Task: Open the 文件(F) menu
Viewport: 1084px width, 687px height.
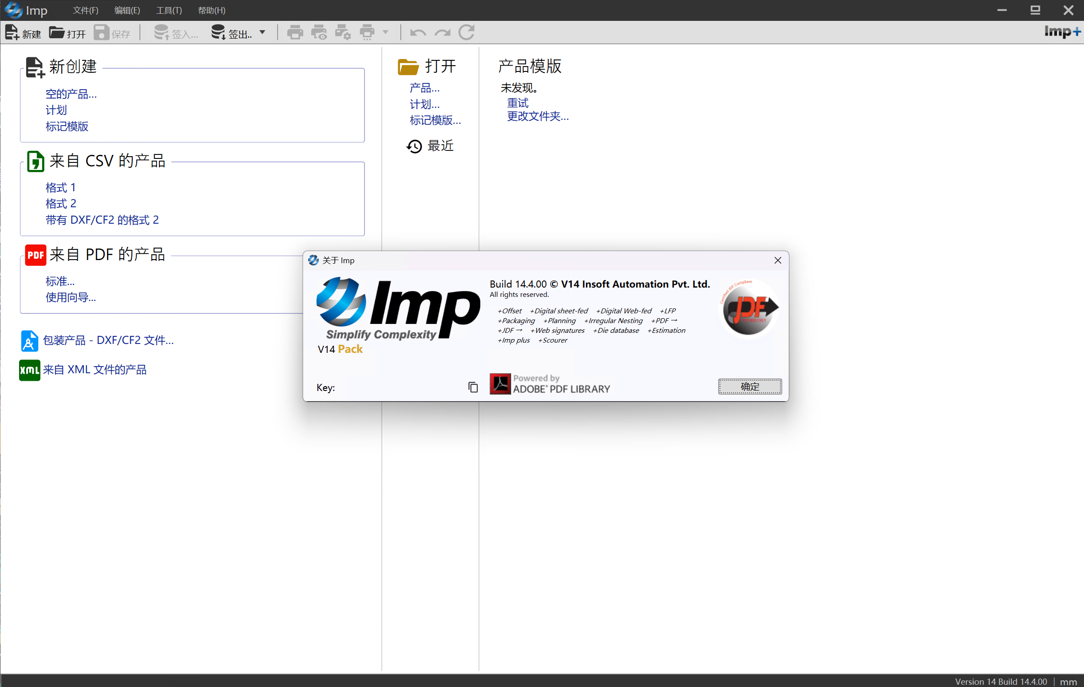Action: point(86,10)
